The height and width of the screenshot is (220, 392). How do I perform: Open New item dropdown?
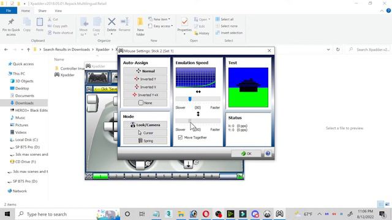tap(159, 19)
